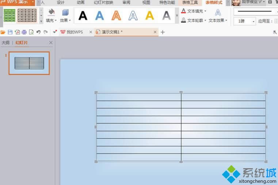Switch to the 大纲 outline pane
278x185 pixels.
click(5, 43)
